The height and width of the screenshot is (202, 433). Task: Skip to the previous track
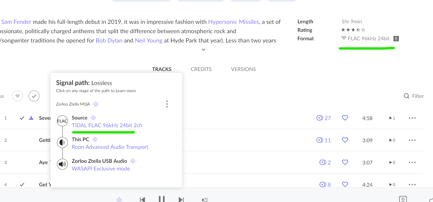[x=142, y=200]
